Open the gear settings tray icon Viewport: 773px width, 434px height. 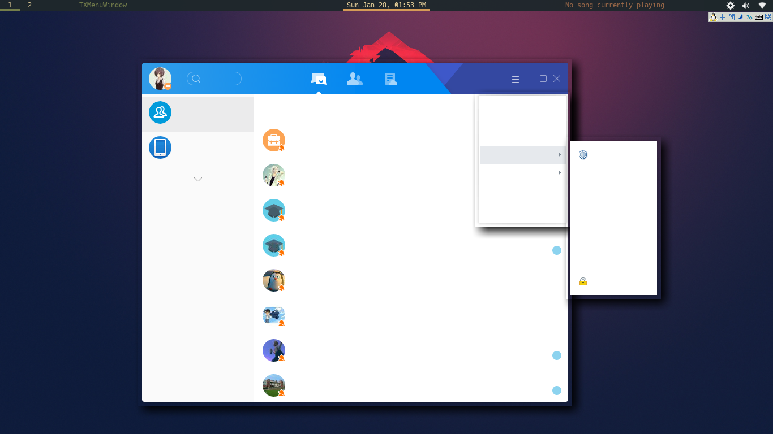coord(731,6)
